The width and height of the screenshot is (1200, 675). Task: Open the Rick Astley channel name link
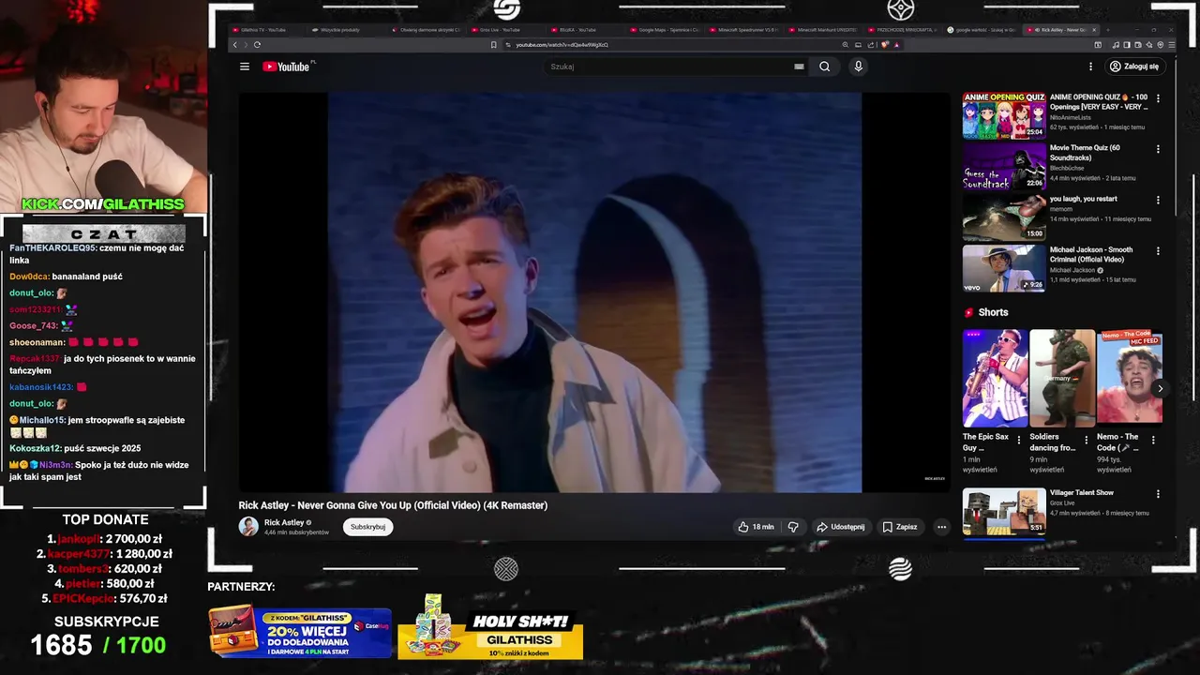pyautogui.click(x=284, y=522)
